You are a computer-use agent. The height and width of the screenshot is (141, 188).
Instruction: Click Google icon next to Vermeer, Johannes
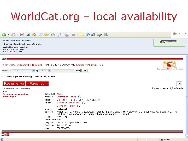83,103
